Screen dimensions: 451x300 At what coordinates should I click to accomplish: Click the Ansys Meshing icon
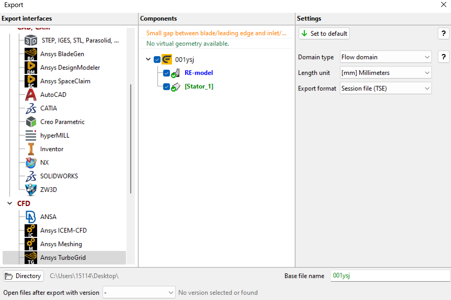[x=31, y=244]
